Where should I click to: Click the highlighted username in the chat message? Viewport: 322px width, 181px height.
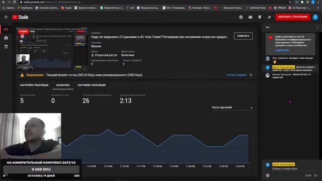click(283, 67)
